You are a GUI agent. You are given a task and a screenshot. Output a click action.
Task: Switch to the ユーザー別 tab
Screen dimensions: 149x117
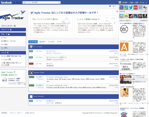click(33, 42)
